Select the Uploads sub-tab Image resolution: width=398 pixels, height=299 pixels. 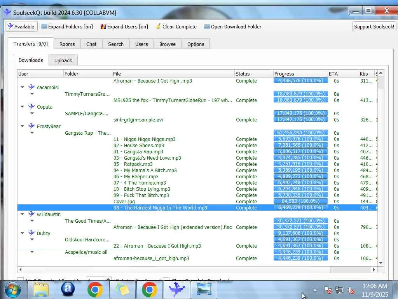click(x=63, y=60)
